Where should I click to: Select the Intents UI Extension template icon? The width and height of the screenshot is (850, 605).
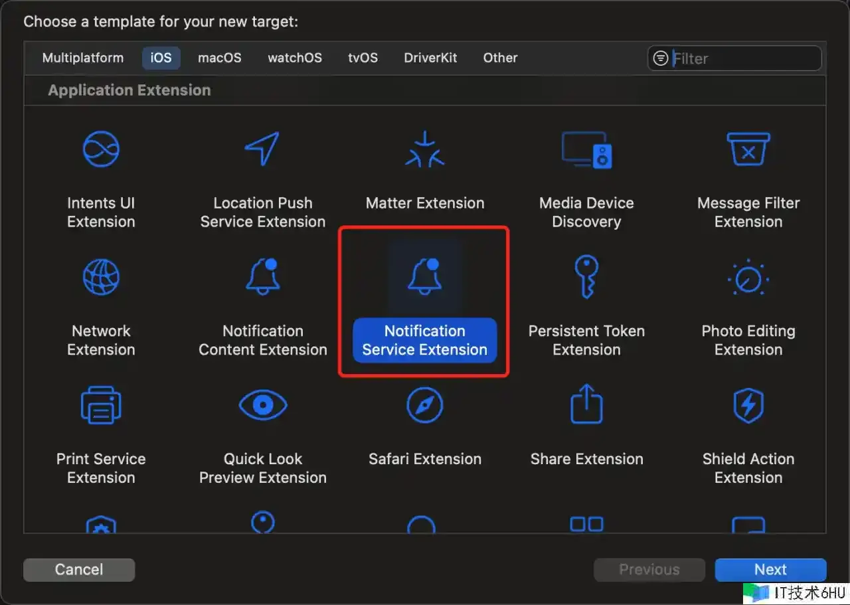[x=101, y=149]
